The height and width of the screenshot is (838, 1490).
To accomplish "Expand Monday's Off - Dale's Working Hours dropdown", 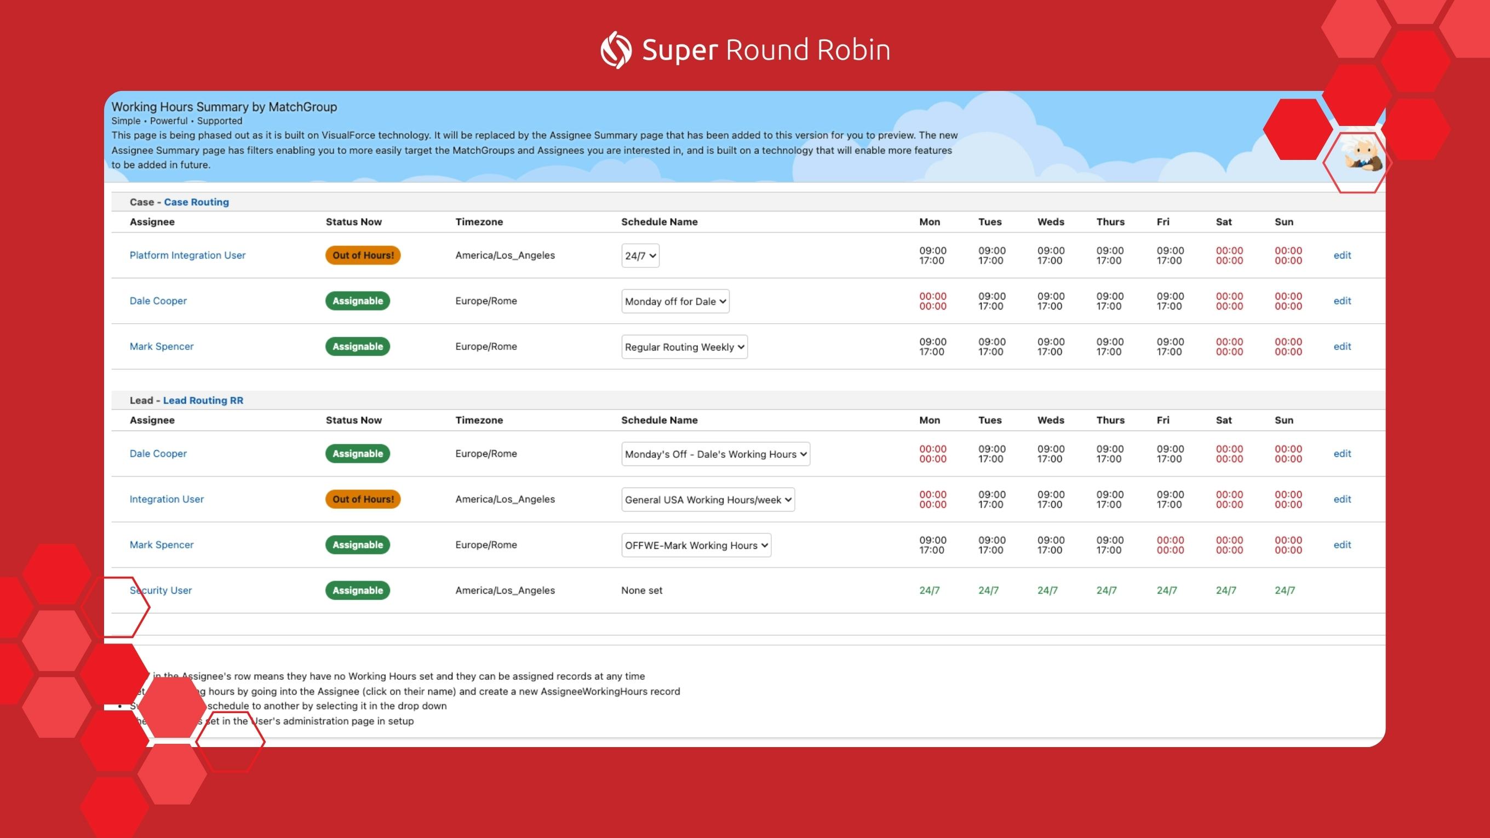I will (715, 454).
